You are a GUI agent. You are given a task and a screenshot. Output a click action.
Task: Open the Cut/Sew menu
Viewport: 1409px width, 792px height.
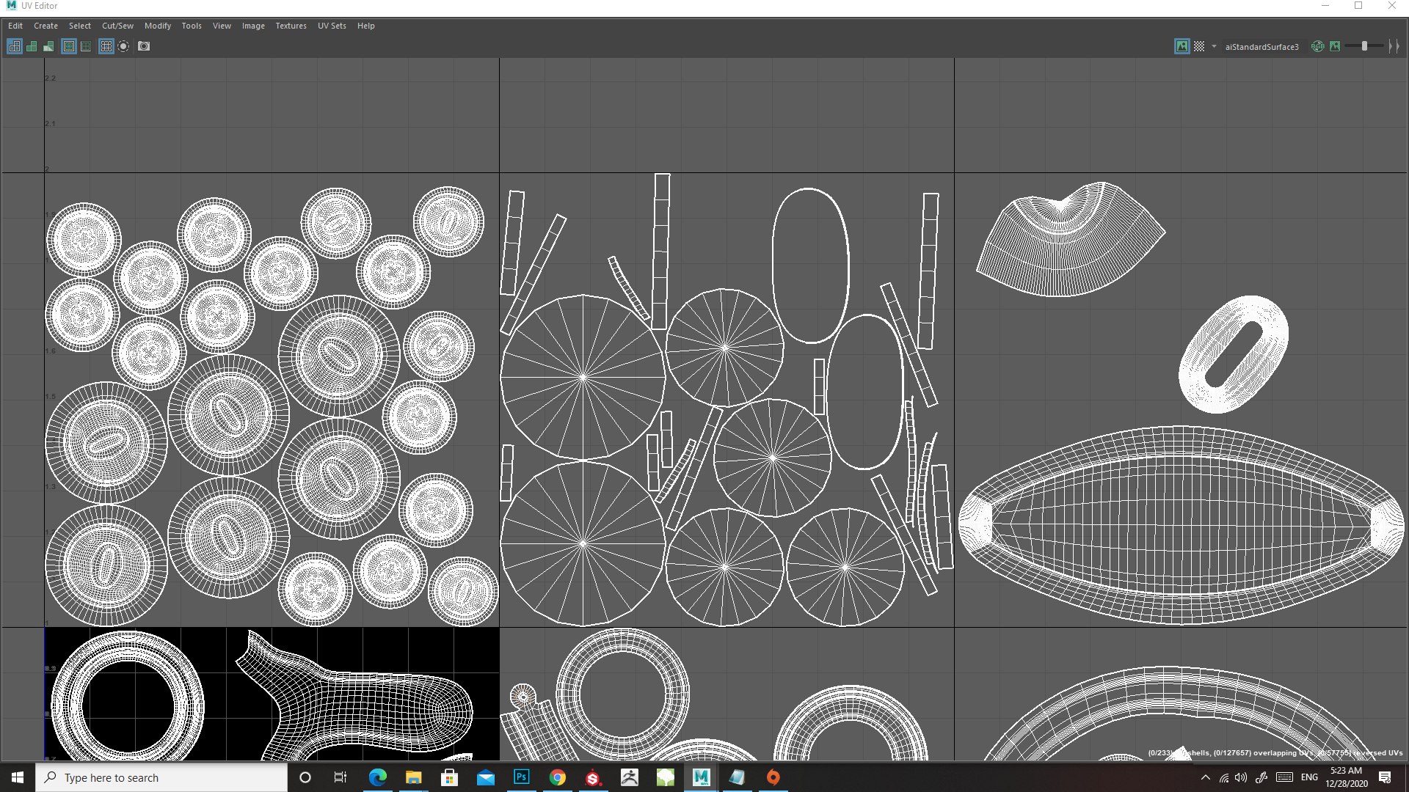pos(117,26)
